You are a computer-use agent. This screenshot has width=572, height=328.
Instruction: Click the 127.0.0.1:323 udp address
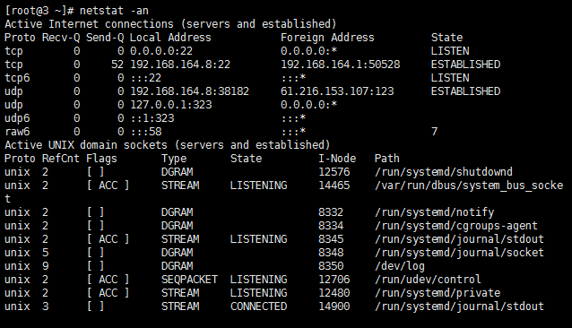(x=170, y=105)
